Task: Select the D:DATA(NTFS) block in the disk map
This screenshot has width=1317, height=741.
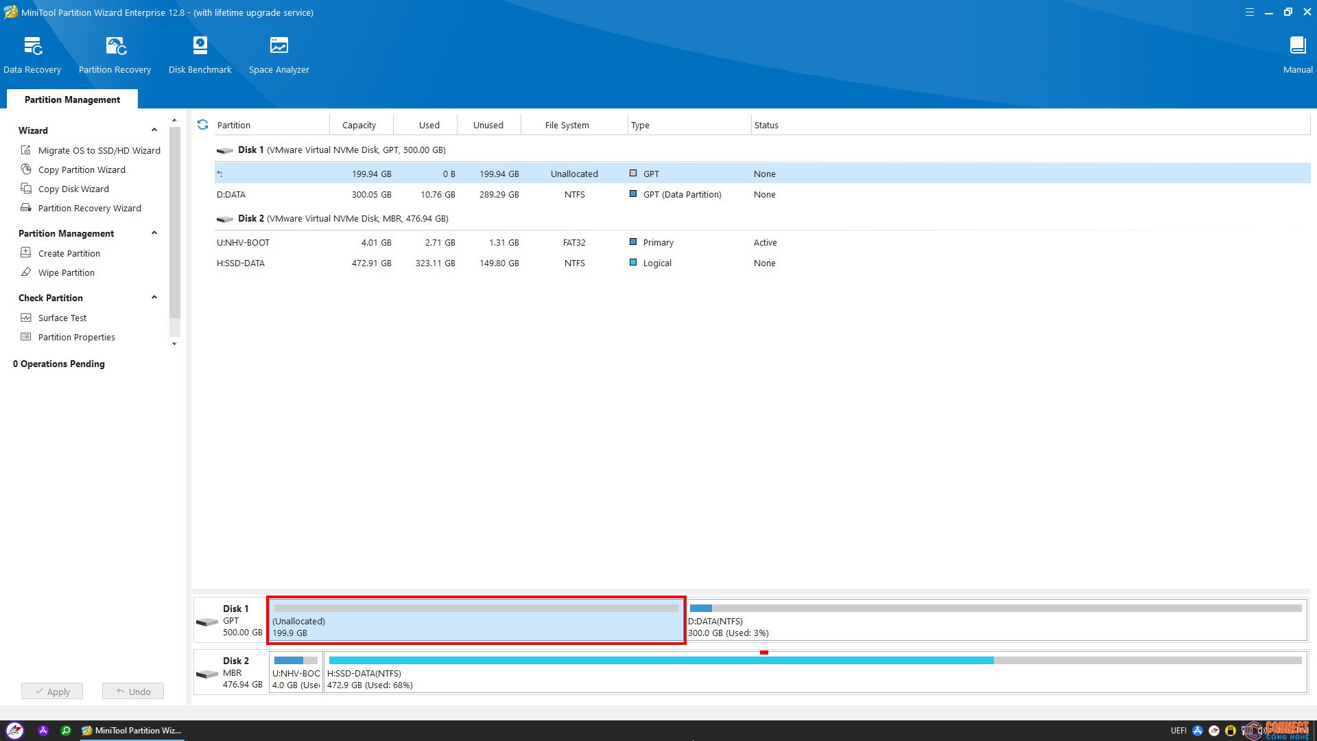Action: [x=997, y=620]
